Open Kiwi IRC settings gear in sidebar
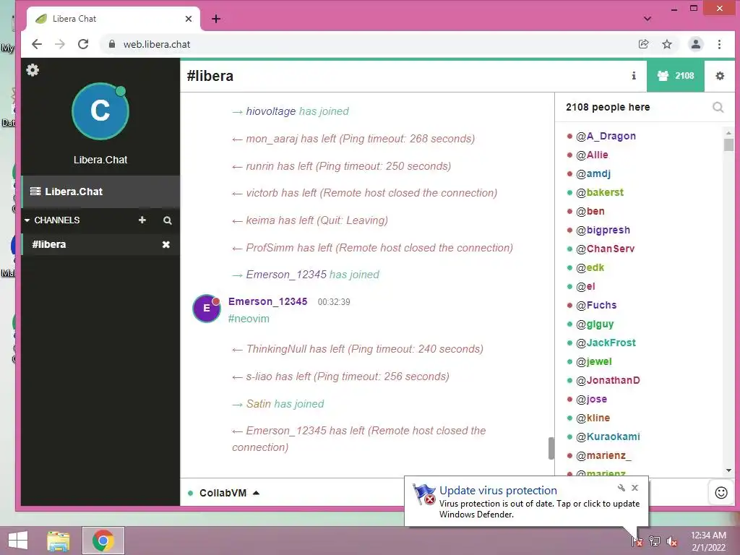 (x=33, y=70)
